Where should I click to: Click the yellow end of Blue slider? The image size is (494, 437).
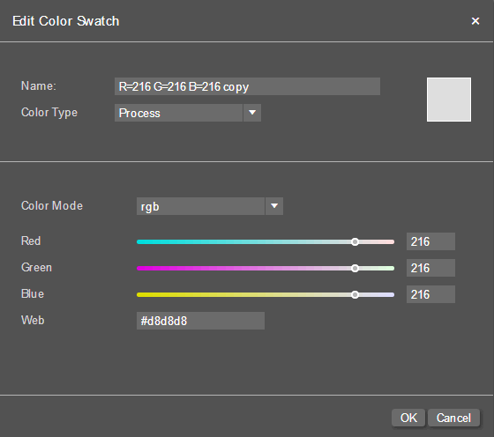click(x=139, y=294)
